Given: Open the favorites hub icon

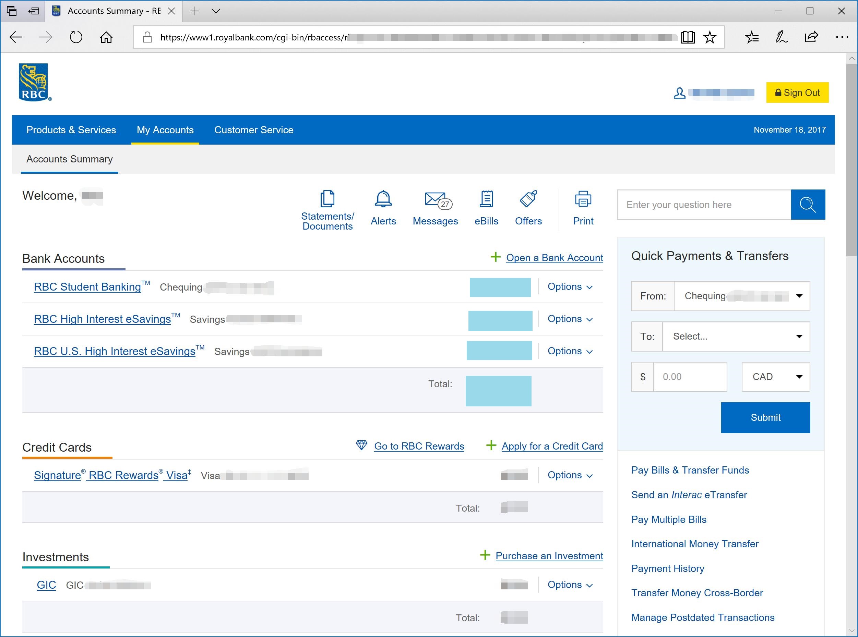Looking at the screenshot, I should tap(752, 37).
